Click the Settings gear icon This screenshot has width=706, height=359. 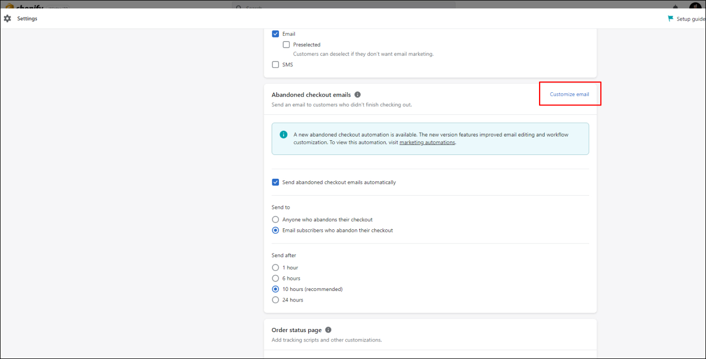pyautogui.click(x=7, y=18)
